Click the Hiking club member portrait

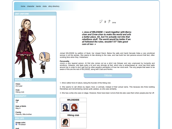tap(65, 123)
